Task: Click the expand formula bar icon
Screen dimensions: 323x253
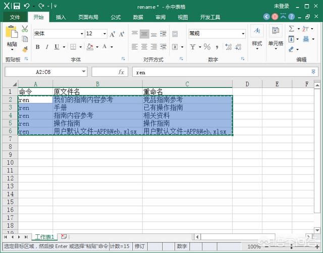Action: tap(313, 72)
